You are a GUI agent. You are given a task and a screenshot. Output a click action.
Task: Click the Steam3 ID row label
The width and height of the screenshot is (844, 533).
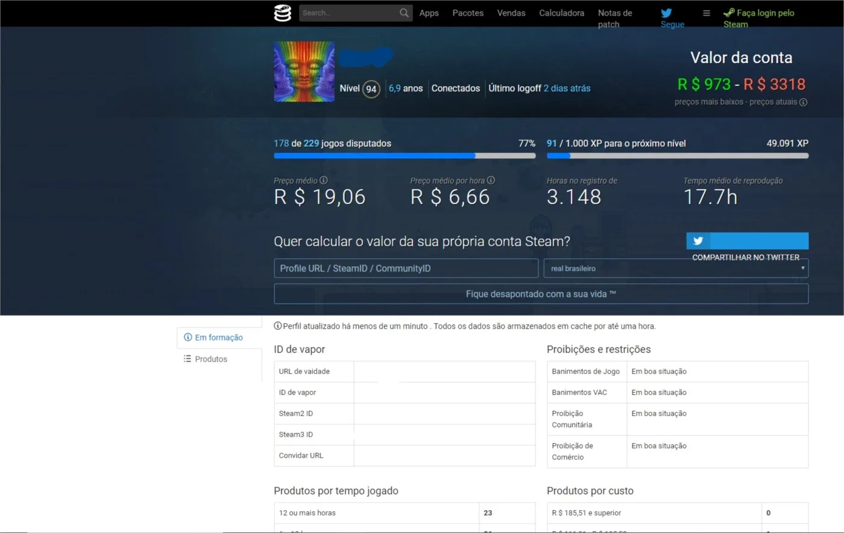point(296,435)
